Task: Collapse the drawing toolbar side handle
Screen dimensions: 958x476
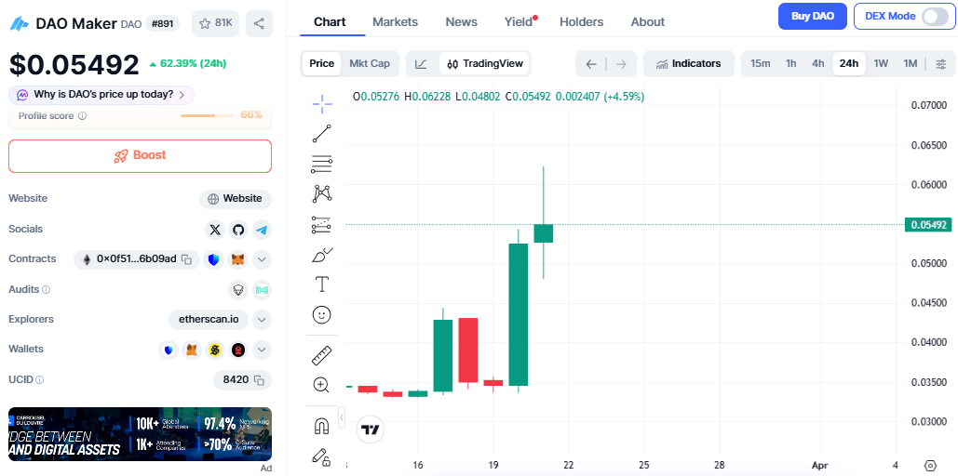Action: tap(342, 417)
